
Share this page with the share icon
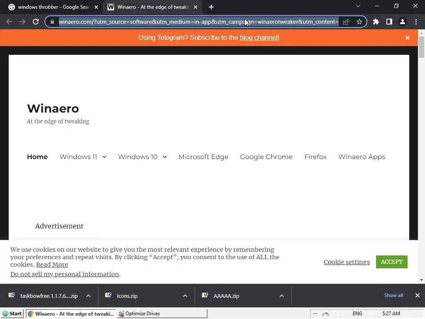(346, 22)
